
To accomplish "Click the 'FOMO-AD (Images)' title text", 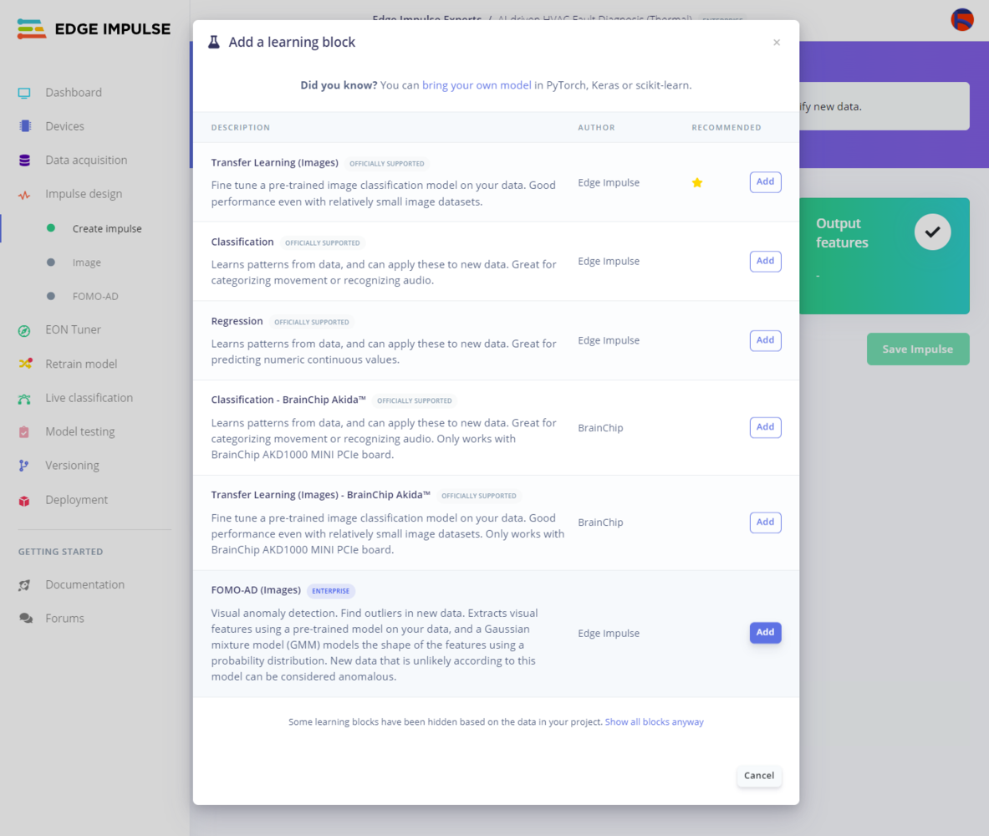I will pos(256,590).
